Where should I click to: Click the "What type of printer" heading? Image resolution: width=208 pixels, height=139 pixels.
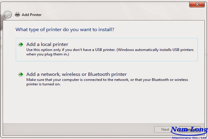coord(65,30)
